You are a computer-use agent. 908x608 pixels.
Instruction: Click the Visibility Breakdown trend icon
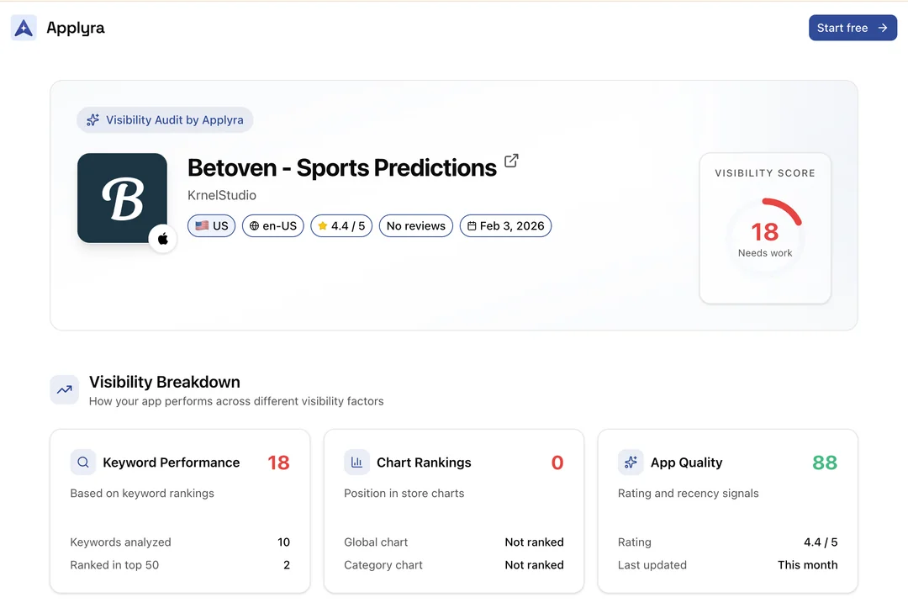point(64,389)
